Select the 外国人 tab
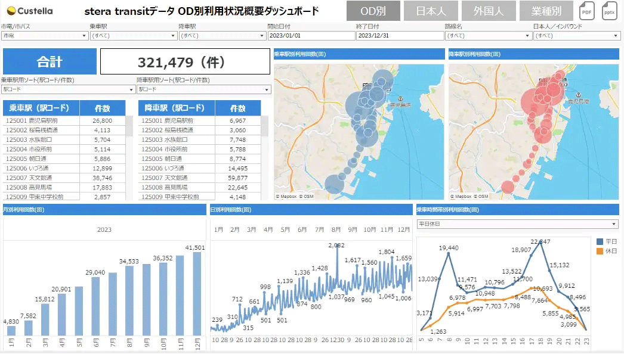 487,11
